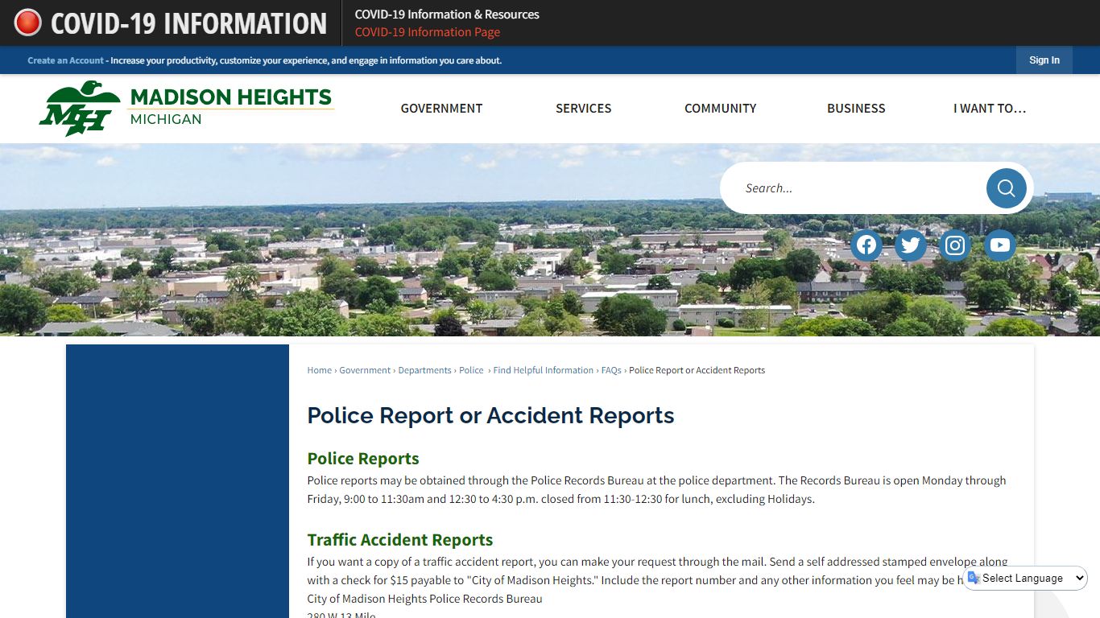The height and width of the screenshot is (618, 1100).
Task: Click the Traffic Accident Reports subheading
Action: pyautogui.click(x=400, y=540)
